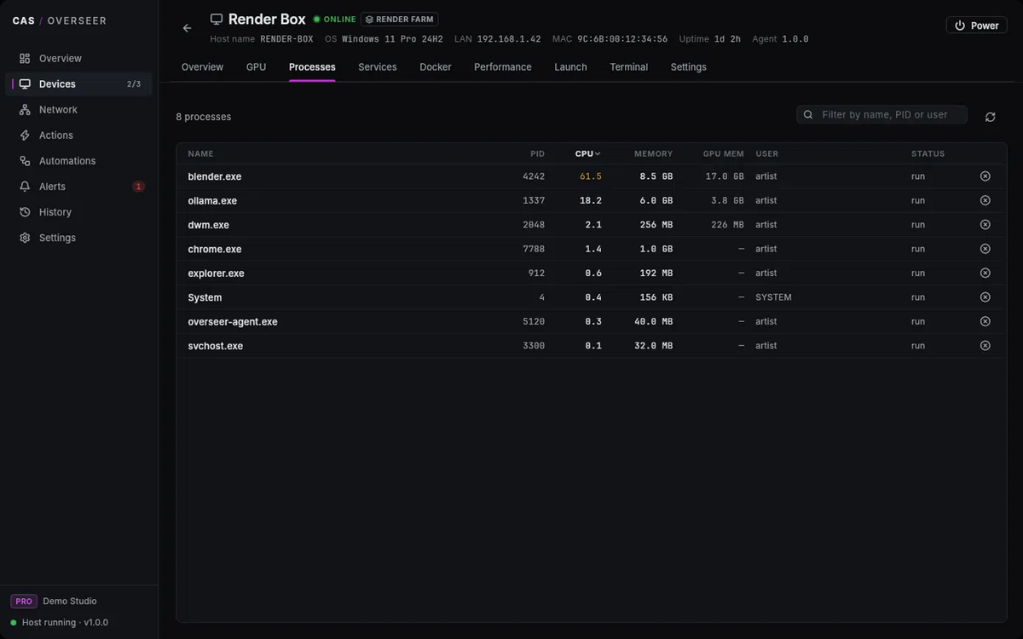Image resolution: width=1023 pixels, height=639 pixels.
Task: End the chrome.exe process
Action: (985, 249)
